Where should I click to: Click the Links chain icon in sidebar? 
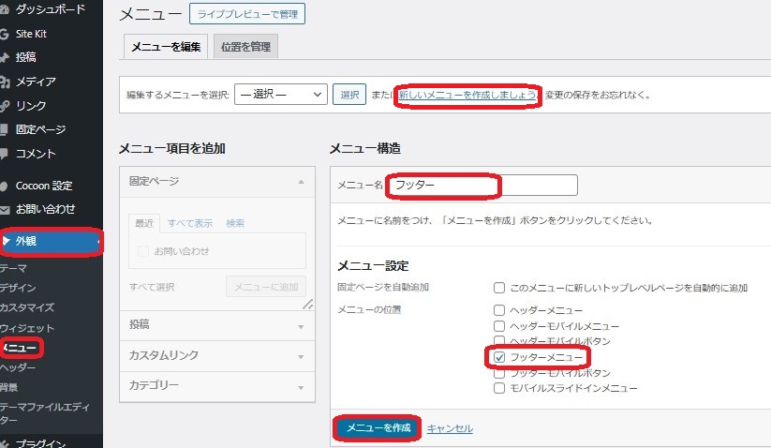[x=5, y=106]
